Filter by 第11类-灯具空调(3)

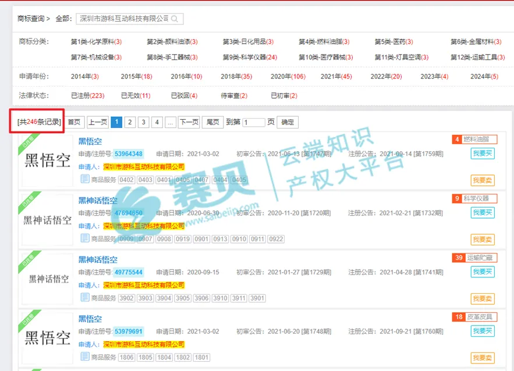coord(402,58)
